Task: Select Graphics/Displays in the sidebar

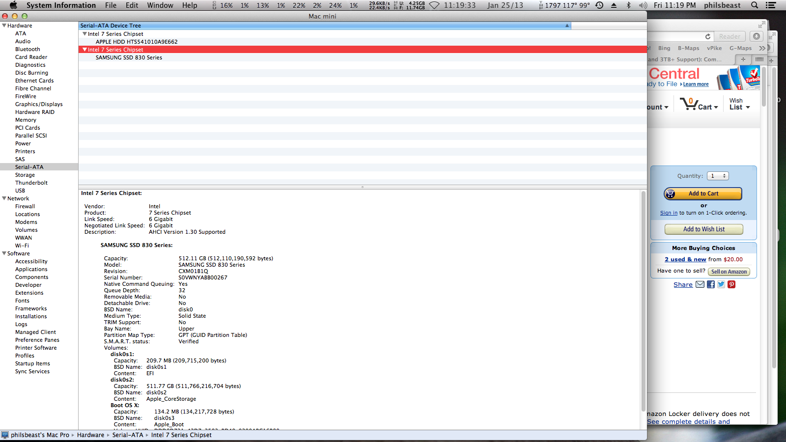Action: 39,104
